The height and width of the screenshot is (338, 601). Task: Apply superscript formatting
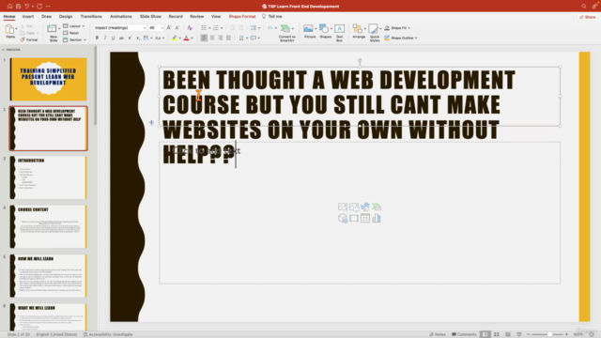(x=130, y=38)
